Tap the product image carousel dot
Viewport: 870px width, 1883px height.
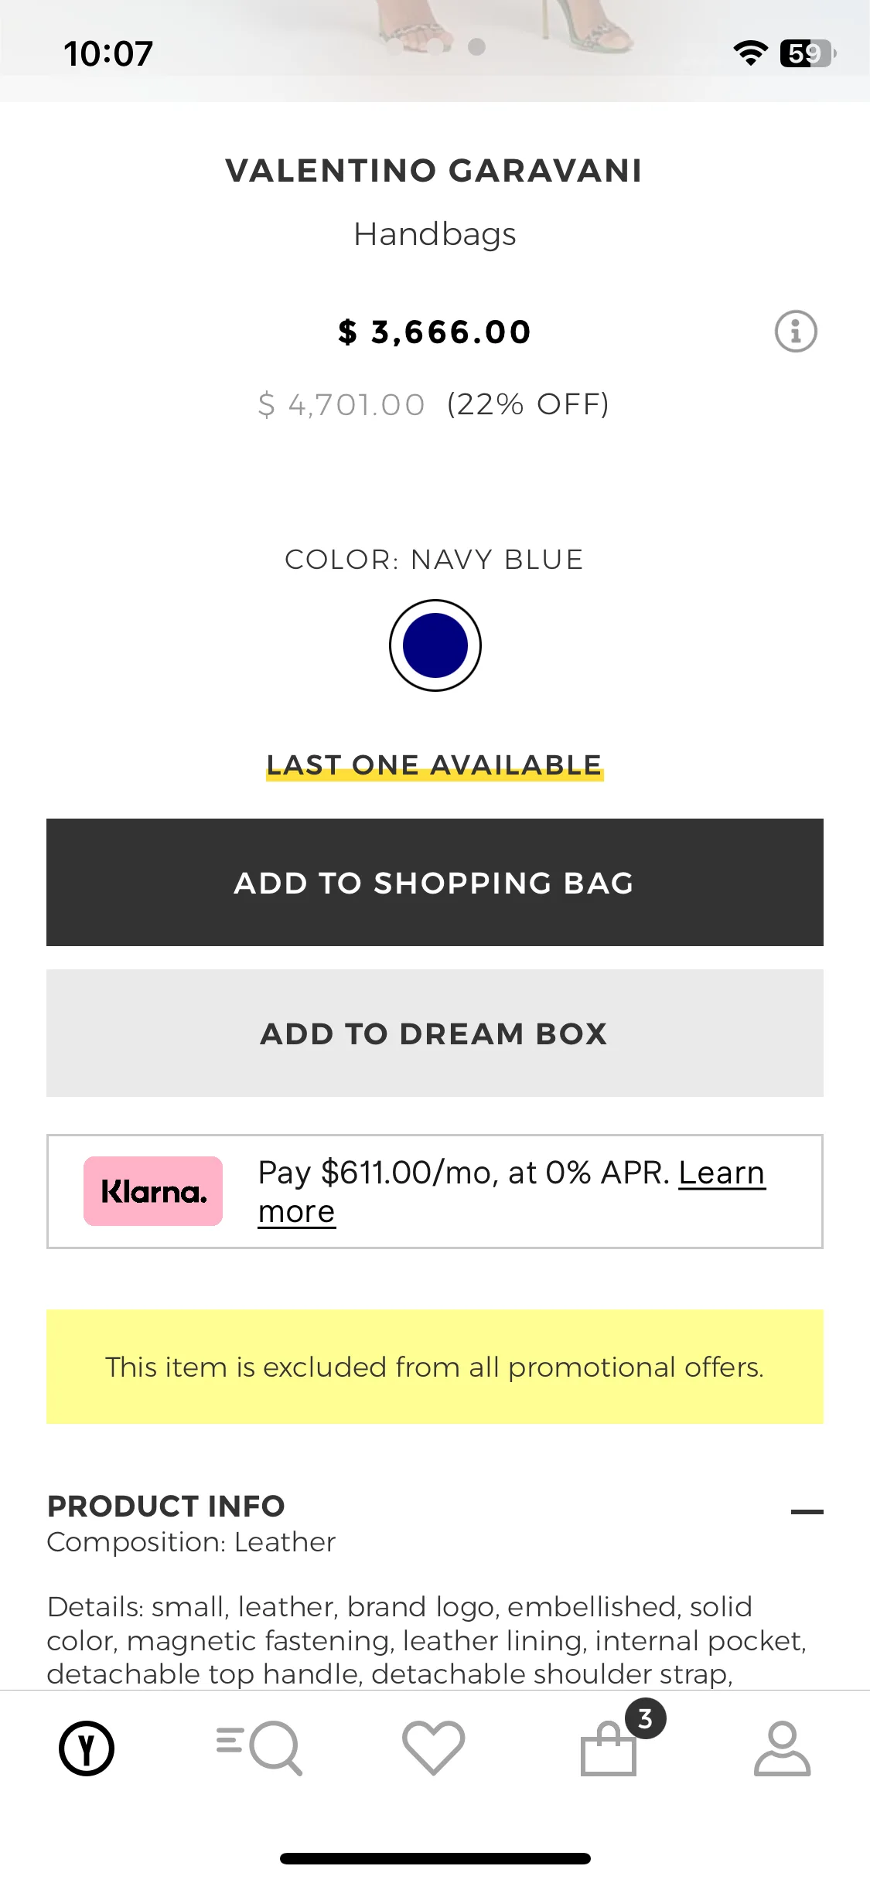[477, 47]
